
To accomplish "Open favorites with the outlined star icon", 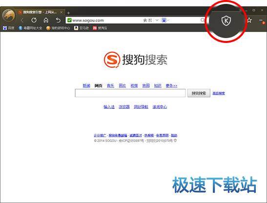I will 249,20.
